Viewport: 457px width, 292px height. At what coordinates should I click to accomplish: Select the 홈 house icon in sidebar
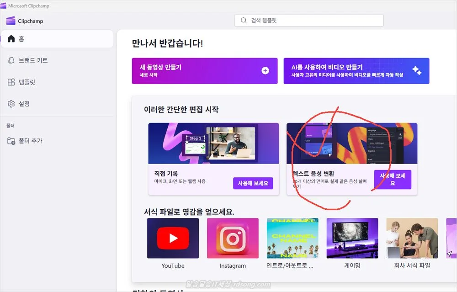tap(11, 39)
